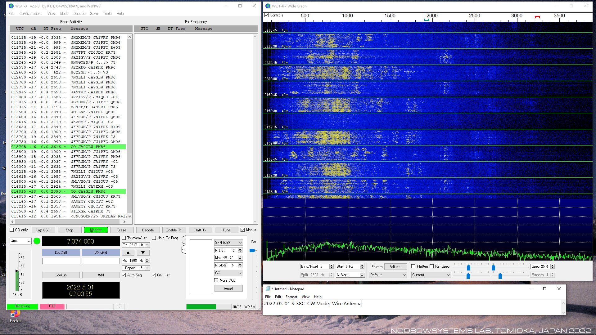
Task: Click the green status indicator beside the band selector
Action: coord(37,241)
